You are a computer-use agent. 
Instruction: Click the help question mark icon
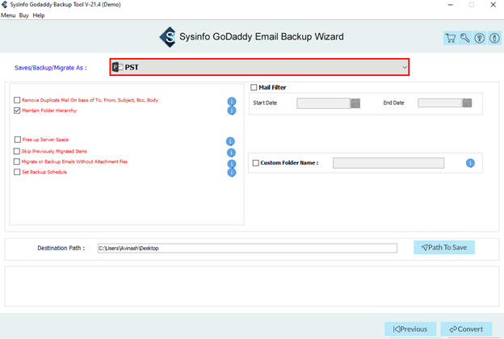480,38
